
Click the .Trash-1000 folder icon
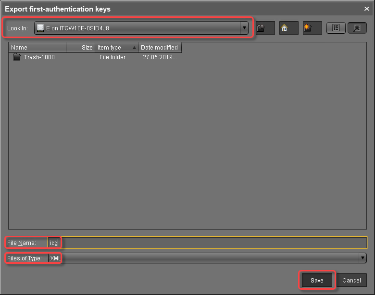tap(17, 57)
